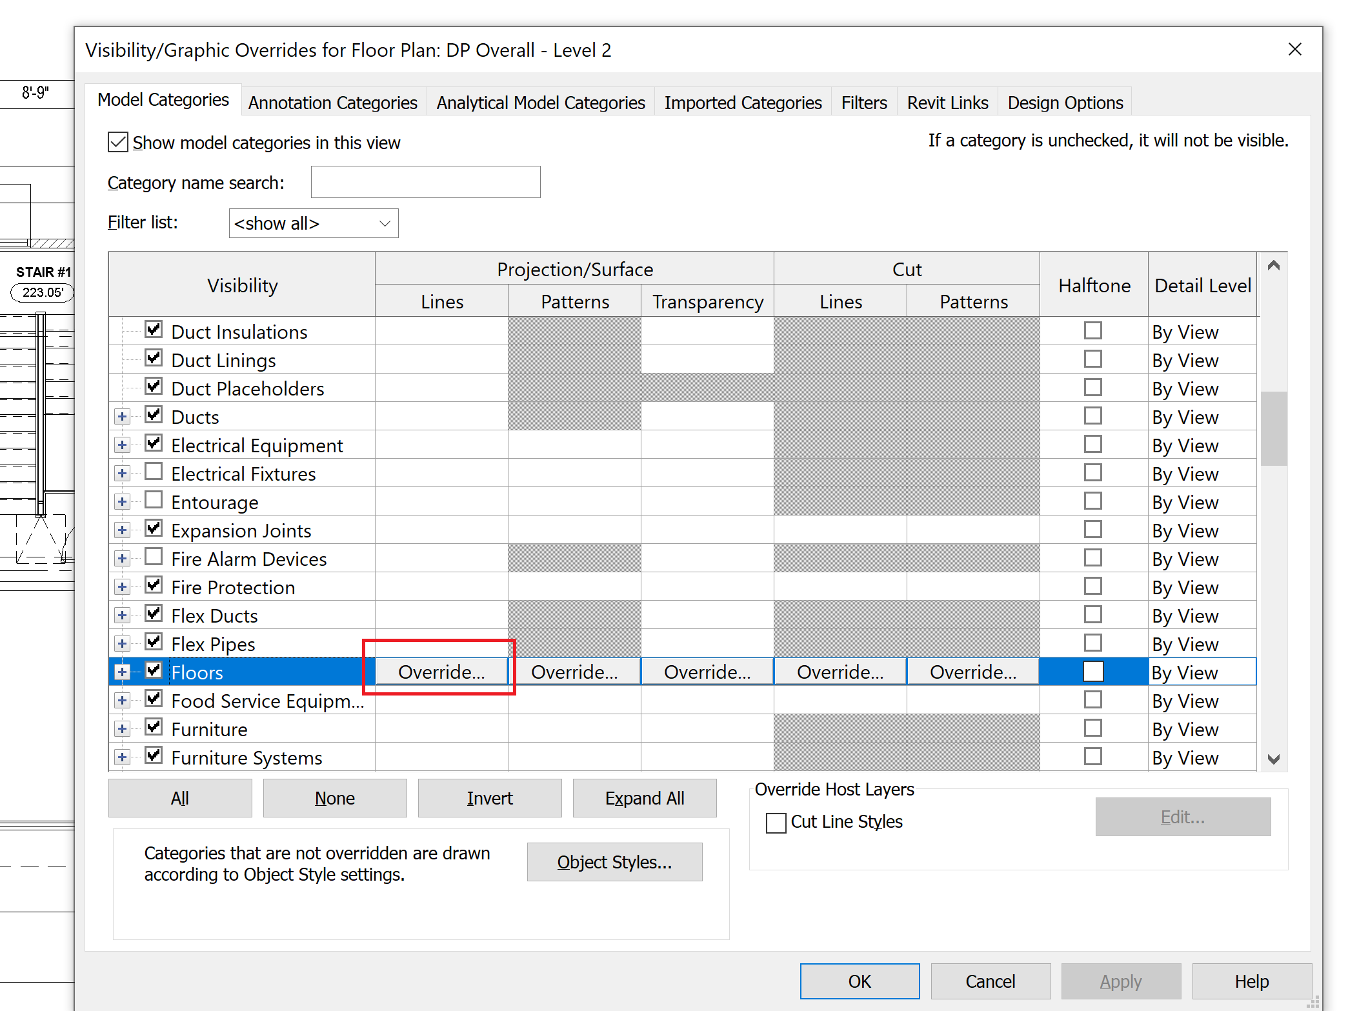Expand the Furniture category
Viewport: 1348px width, 1011px height.
123,728
